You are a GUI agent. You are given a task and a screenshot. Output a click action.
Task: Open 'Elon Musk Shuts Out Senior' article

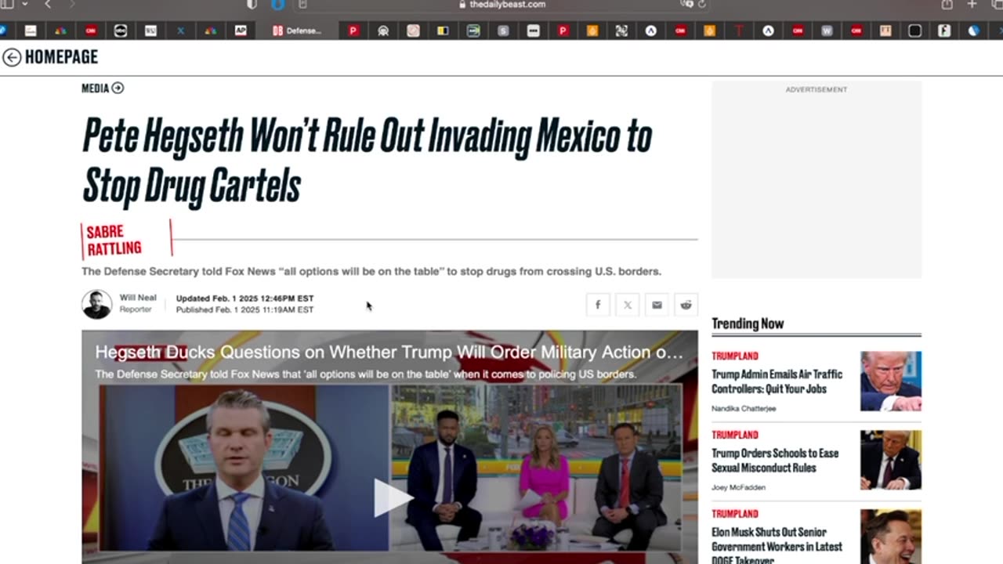(777, 546)
